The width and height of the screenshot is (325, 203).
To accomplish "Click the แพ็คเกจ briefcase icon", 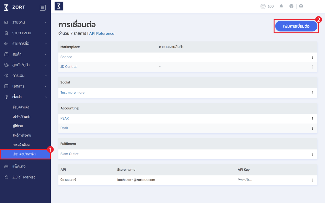I will [6, 167].
